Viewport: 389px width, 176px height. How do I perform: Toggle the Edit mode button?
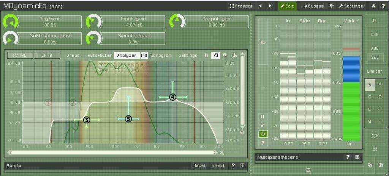[x=287, y=6]
